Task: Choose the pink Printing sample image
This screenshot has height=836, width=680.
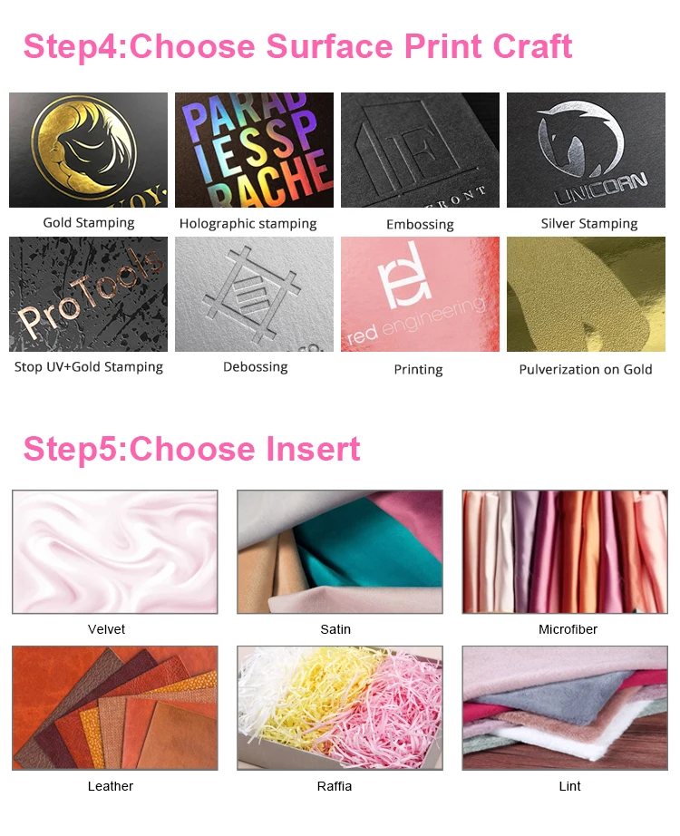Action: click(x=420, y=294)
